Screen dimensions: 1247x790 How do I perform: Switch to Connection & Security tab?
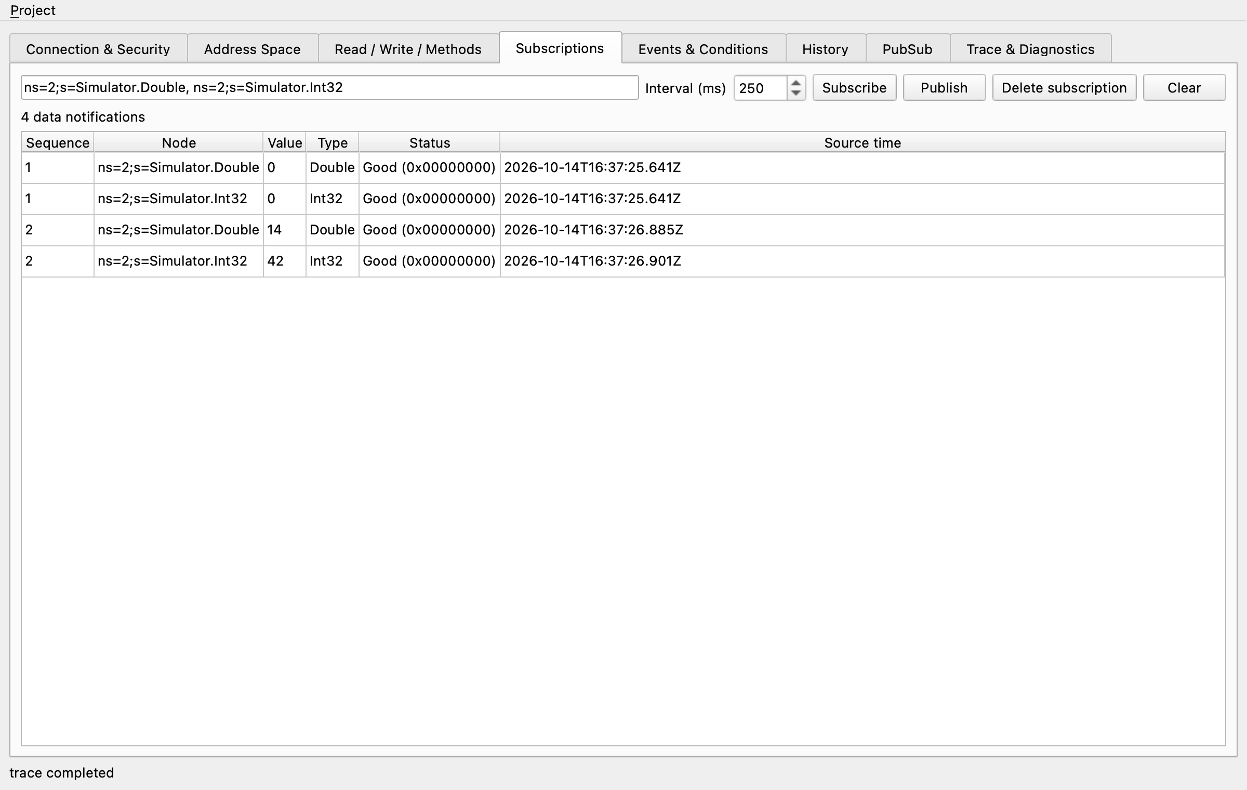98,49
